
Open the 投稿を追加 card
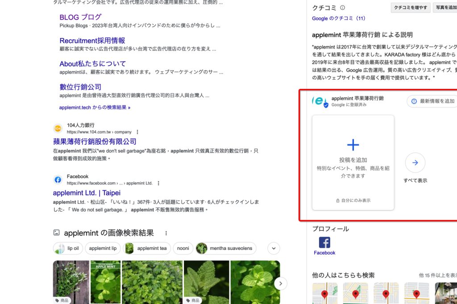[353, 162]
